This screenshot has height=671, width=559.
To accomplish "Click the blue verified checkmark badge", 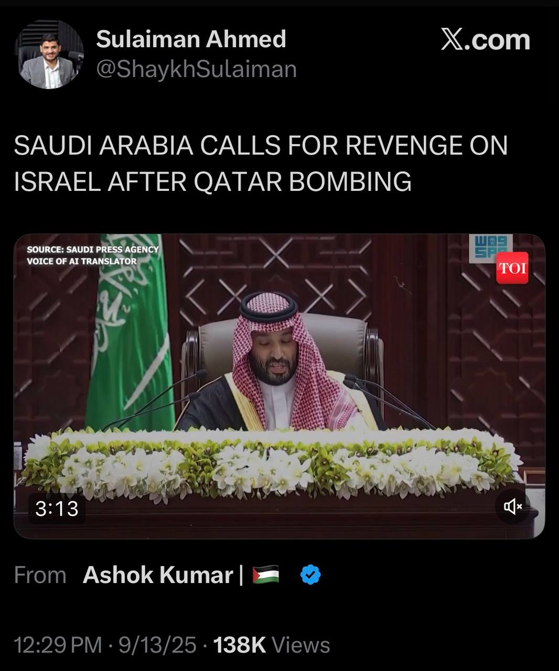I will [310, 575].
